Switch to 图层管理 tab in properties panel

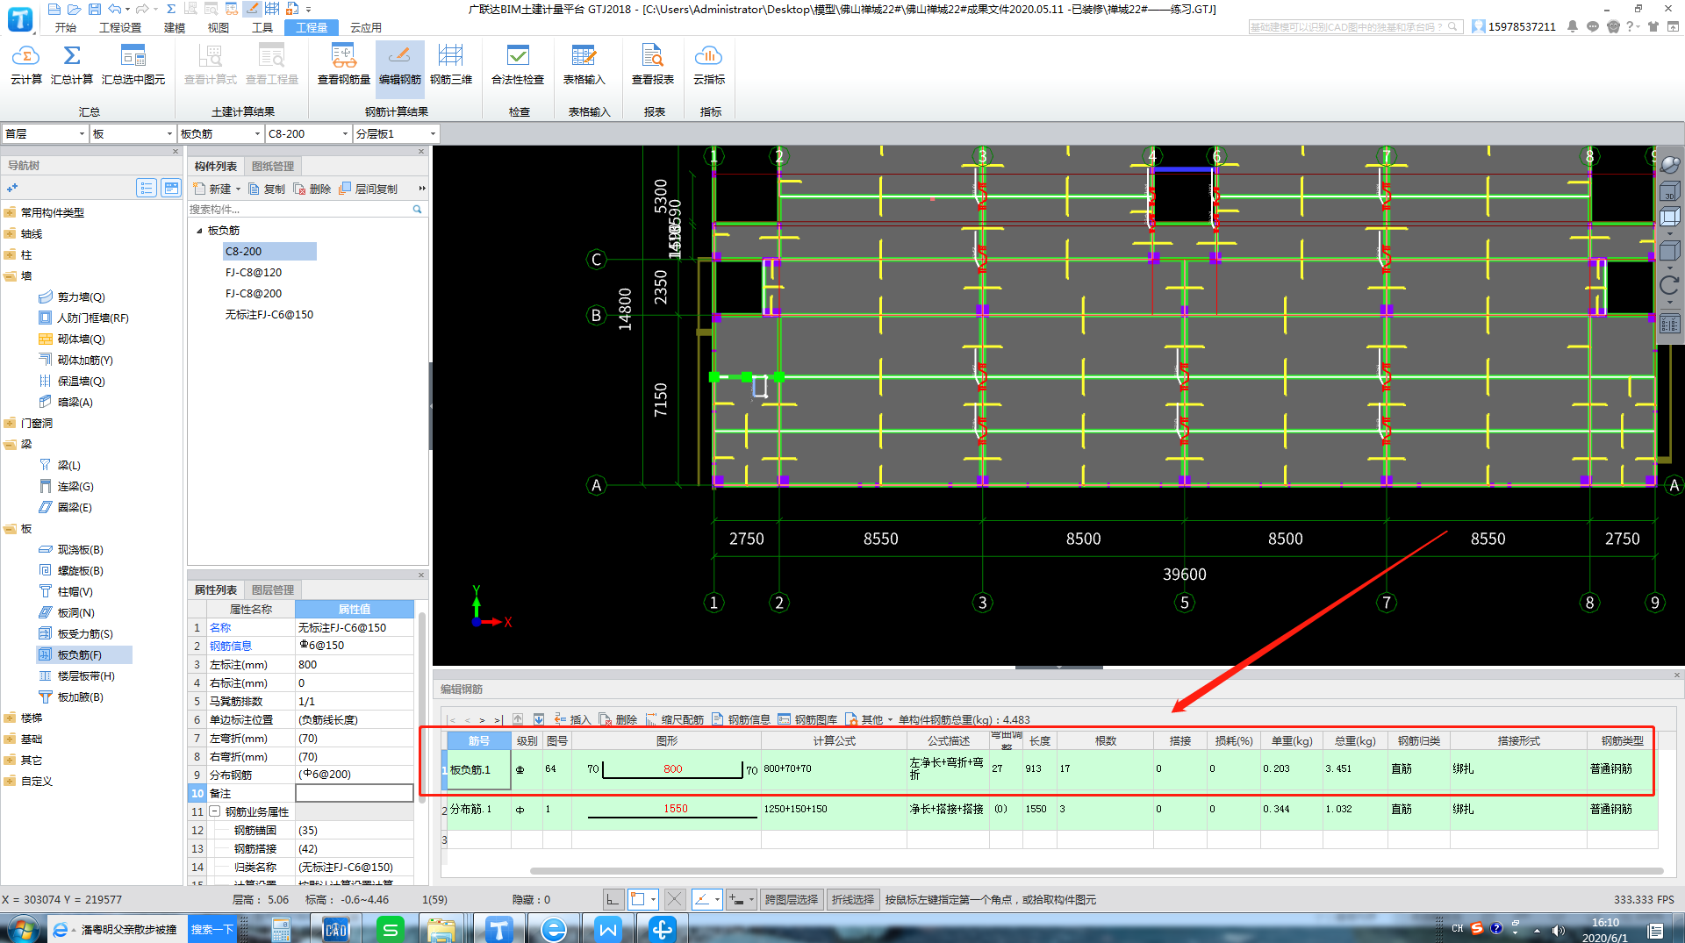pos(273,589)
